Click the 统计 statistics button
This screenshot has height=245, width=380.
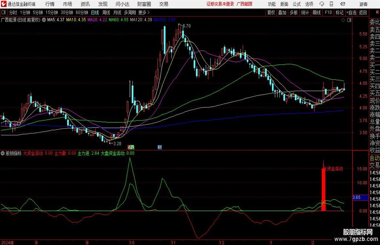click(x=305, y=12)
